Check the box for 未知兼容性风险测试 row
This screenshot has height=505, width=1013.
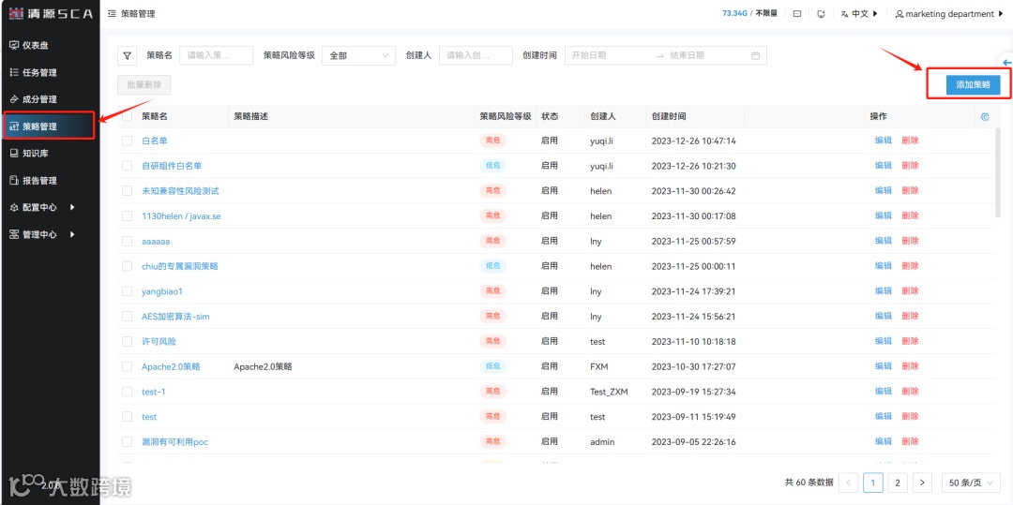click(128, 191)
